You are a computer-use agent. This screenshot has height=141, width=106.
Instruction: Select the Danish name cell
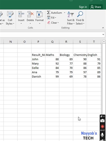click(x=38, y=76)
